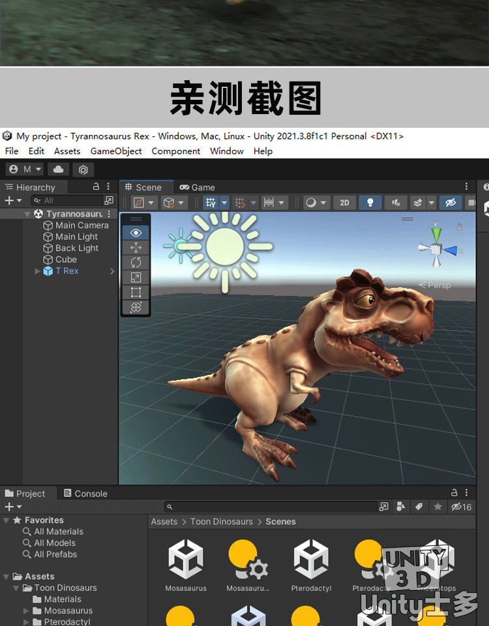
Task: Toggle scene visibility eye icon in toolbar
Action: click(x=450, y=203)
